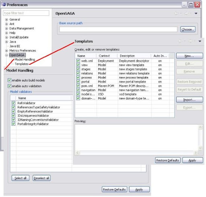
Task: Expand the Data Management tree node
Action: 6,29
